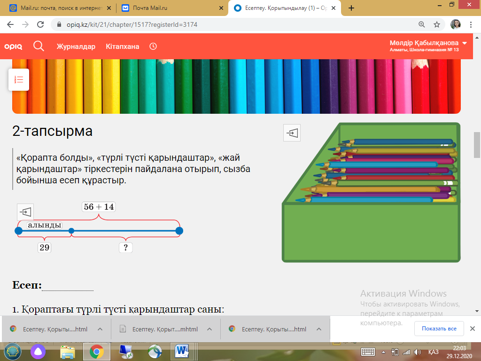Open the Word taskbar icon
Viewport: 481px width, 361px height.
182,352
